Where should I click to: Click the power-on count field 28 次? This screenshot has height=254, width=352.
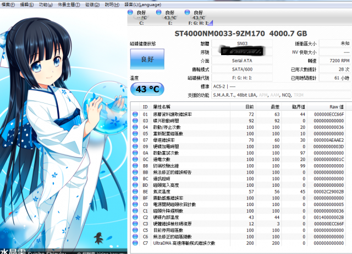click(x=335, y=69)
